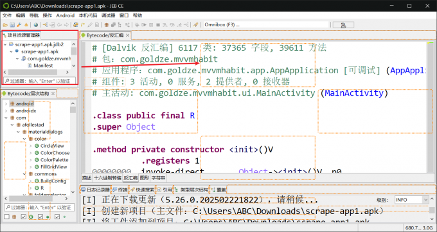Click the hierarchy filter input field

click(39, 208)
